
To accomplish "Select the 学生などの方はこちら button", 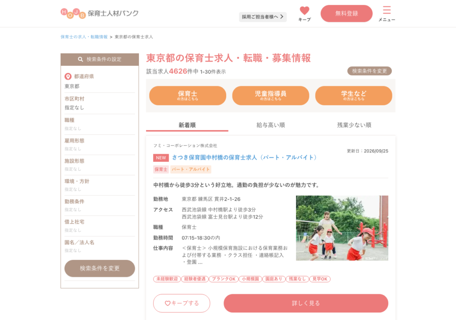I will pos(354,96).
